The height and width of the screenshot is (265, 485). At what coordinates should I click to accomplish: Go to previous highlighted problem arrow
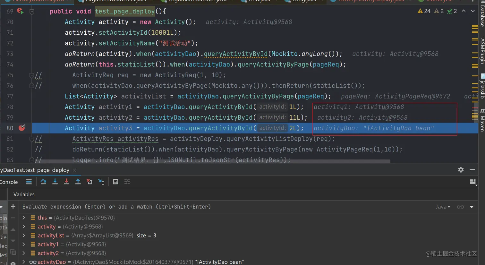click(464, 11)
